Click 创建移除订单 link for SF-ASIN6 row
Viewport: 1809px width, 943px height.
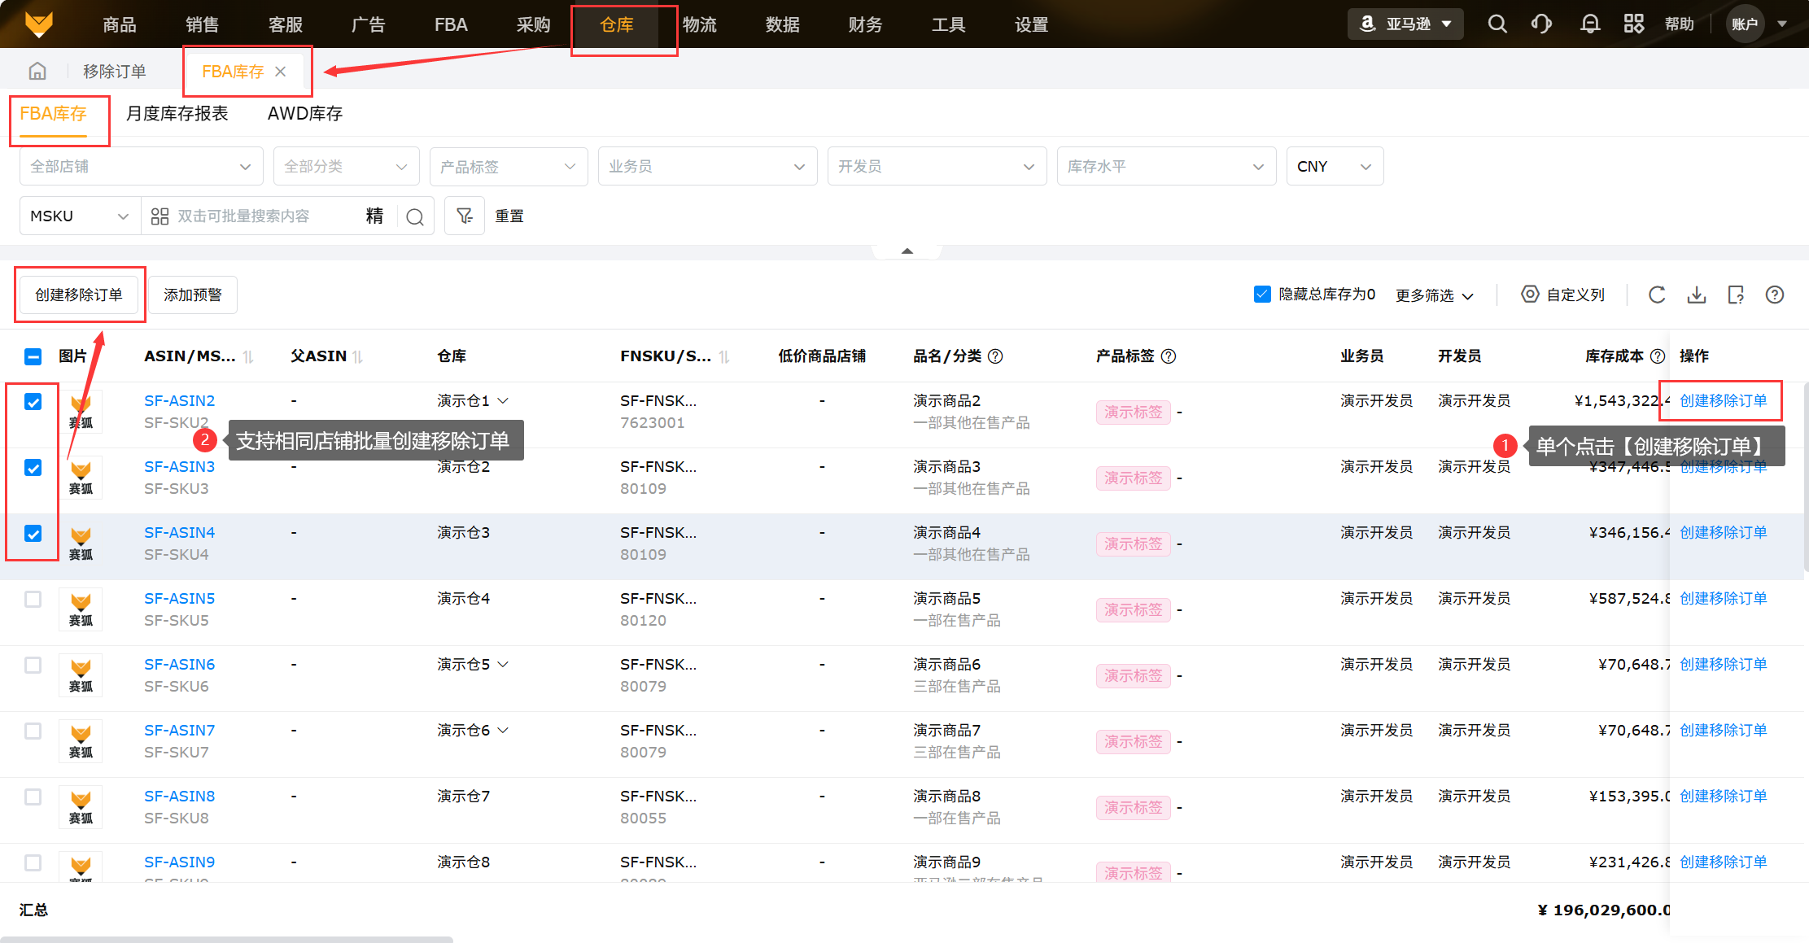click(x=1723, y=665)
